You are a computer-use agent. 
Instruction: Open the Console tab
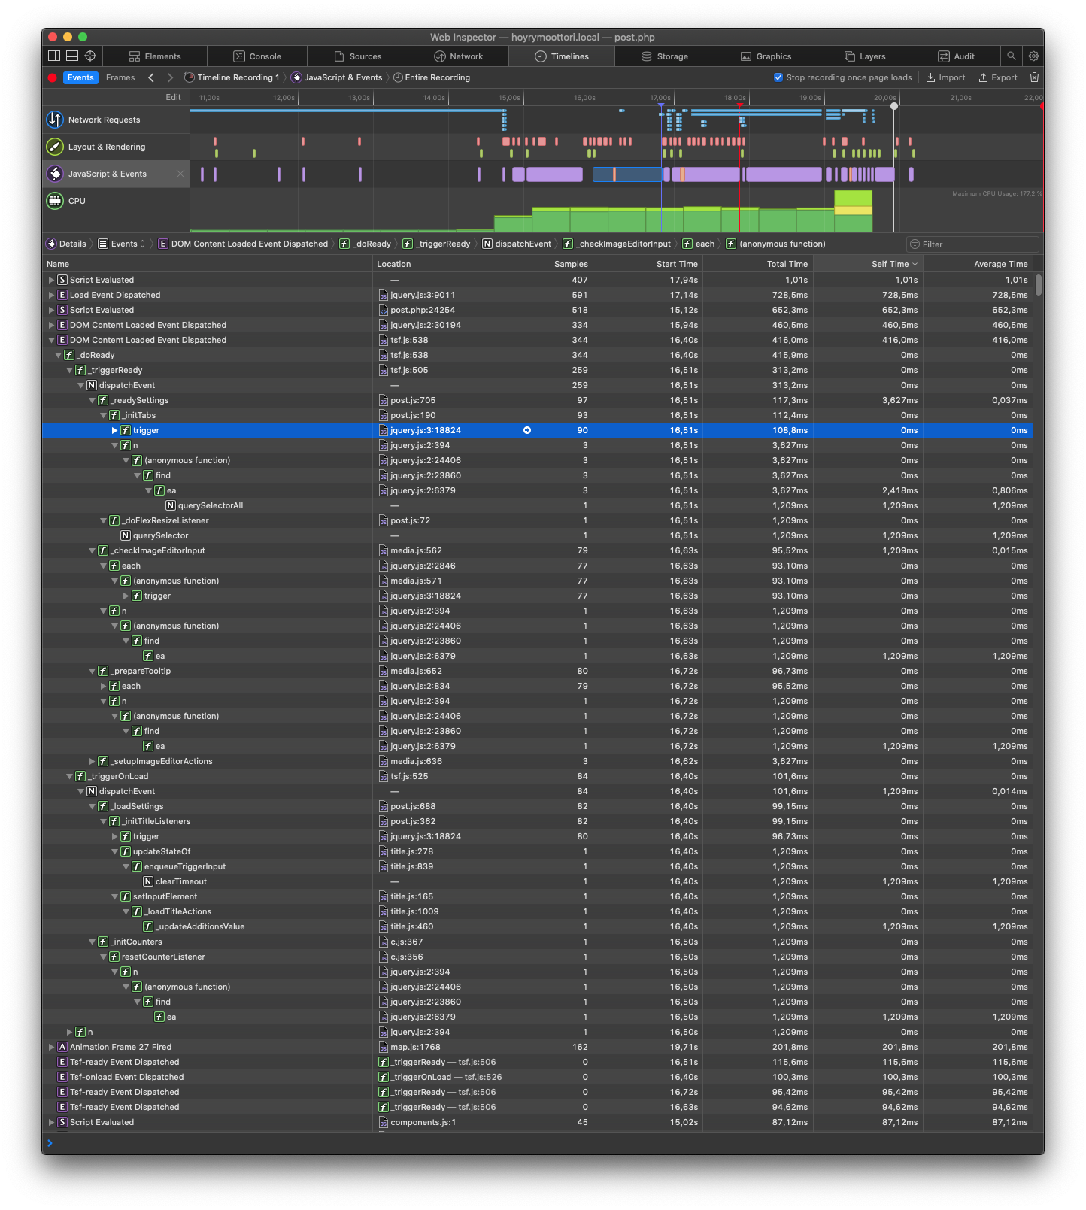[x=257, y=56]
